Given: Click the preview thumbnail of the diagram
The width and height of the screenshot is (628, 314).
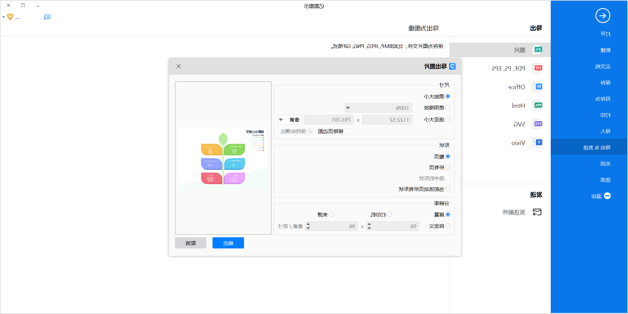Looking at the screenshot, I should click(223, 158).
